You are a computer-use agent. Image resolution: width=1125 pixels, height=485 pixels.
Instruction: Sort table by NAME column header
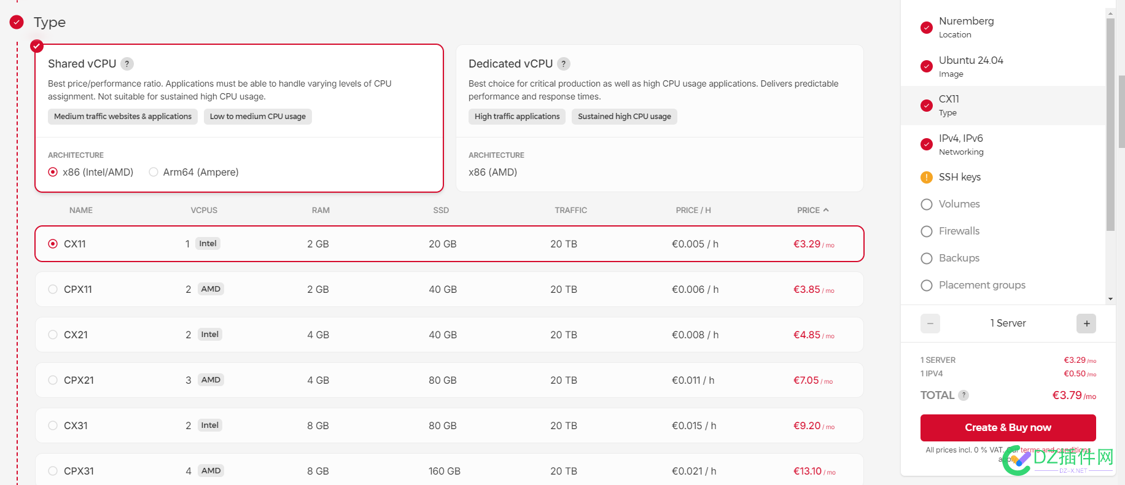[x=81, y=210]
